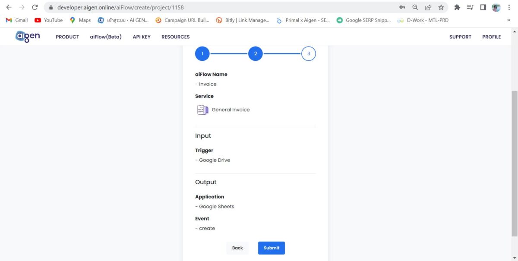Open the PRODUCT menu
The height and width of the screenshot is (261, 518).
pos(67,37)
